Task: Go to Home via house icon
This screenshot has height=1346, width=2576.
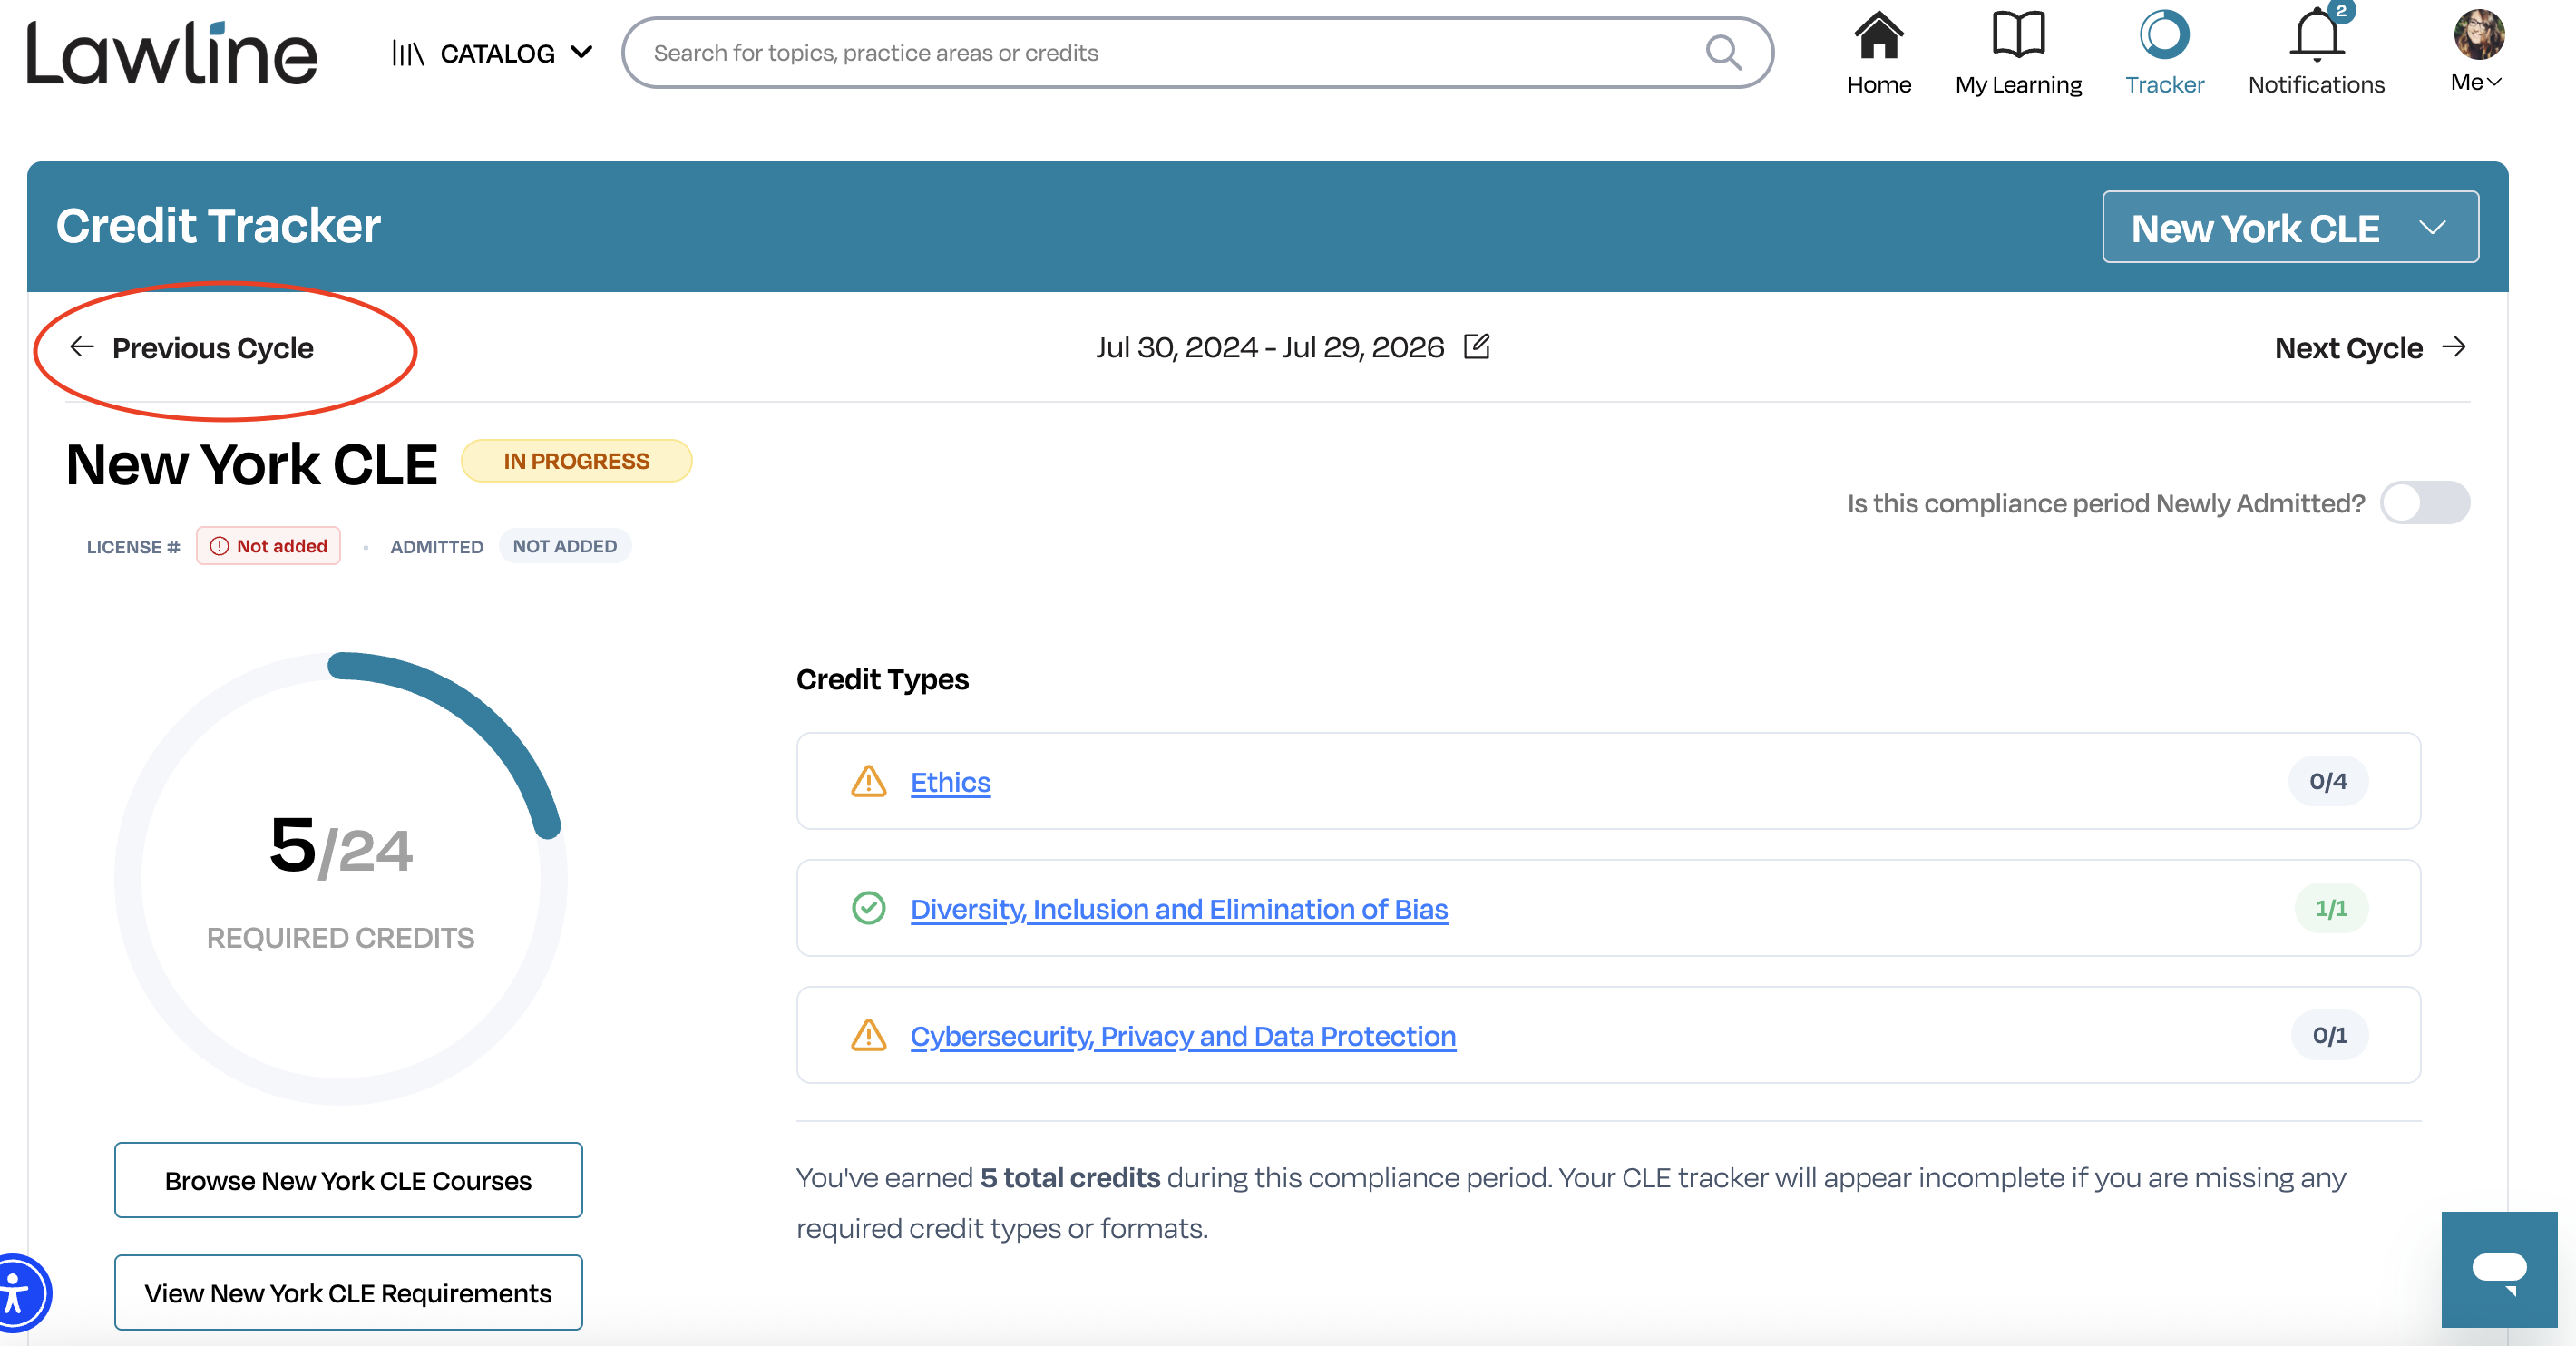Action: click(x=1879, y=36)
